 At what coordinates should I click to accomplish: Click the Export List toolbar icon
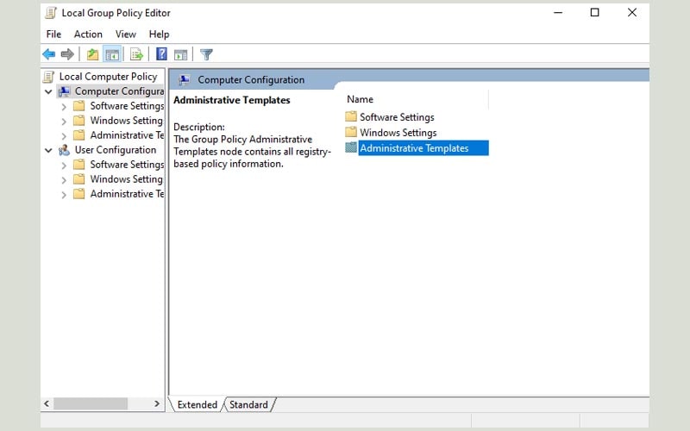136,54
